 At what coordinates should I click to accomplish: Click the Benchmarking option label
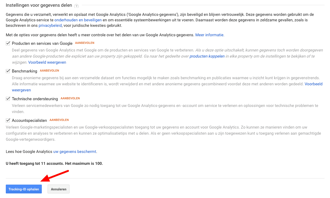point(24,71)
